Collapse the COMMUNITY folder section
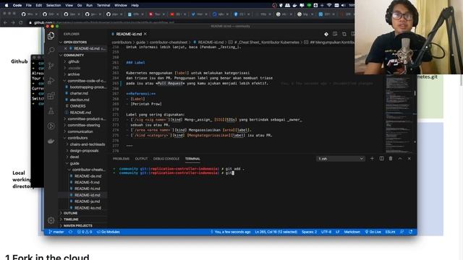Screen dimensions: 463x260 click(74, 55)
